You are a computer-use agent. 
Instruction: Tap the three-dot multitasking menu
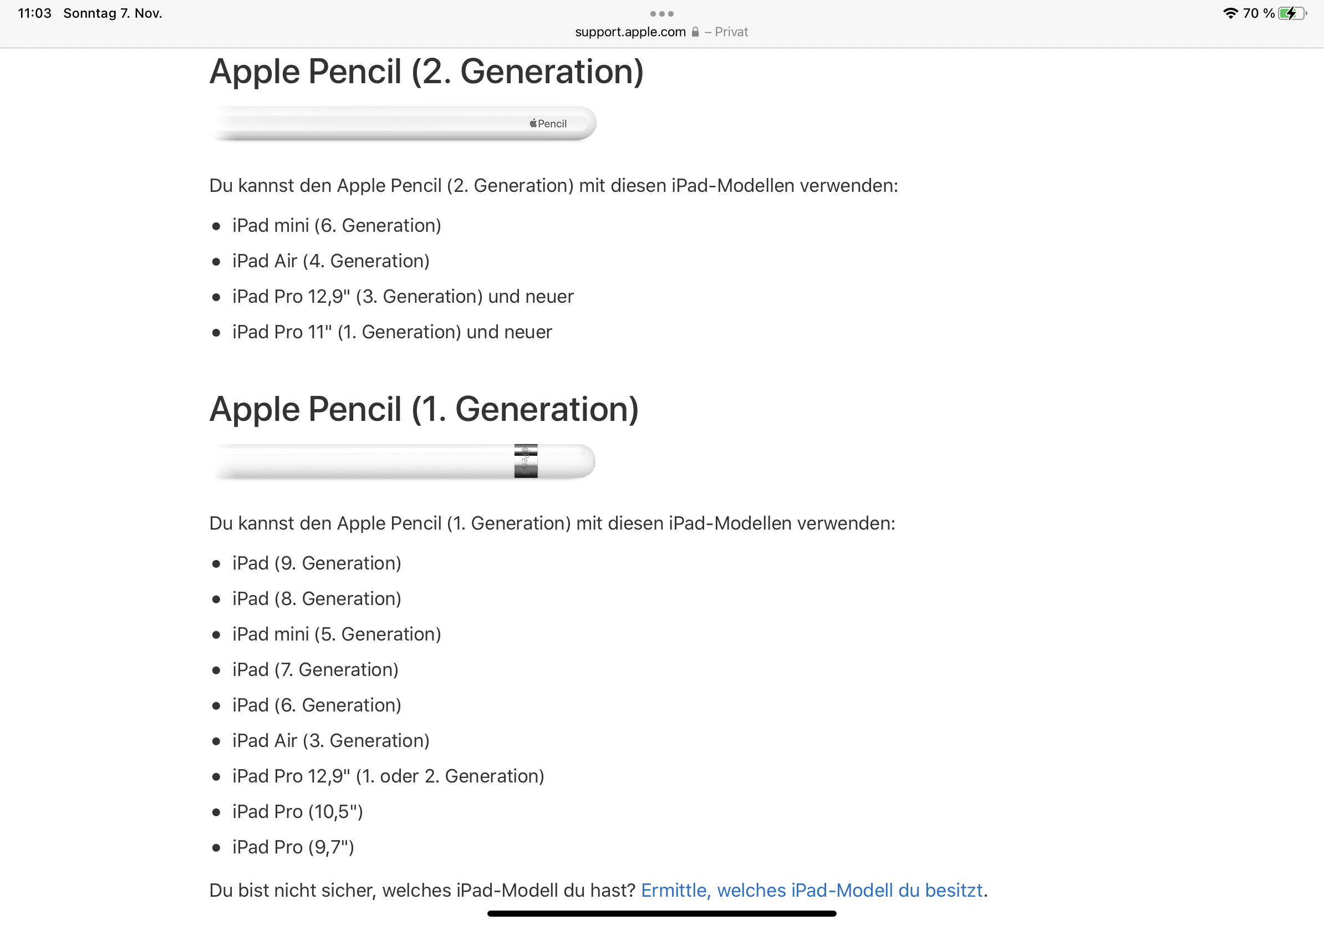coord(661,14)
